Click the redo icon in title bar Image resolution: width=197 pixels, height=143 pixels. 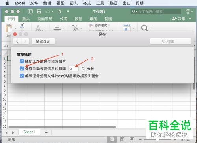[x=59, y=12]
